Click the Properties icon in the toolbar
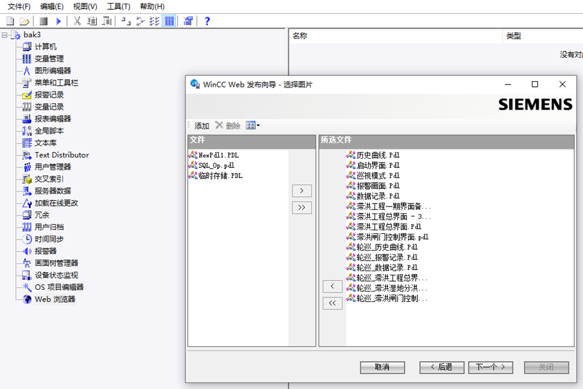Screen dimensions: 583x389 pyautogui.click(x=188, y=21)
